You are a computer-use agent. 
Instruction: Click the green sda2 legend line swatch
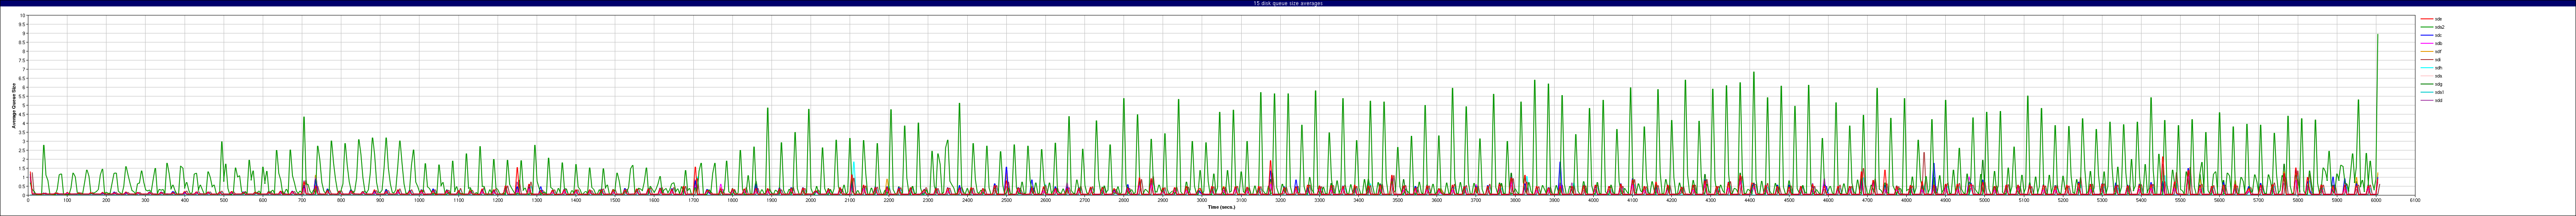pos(2426,27)
